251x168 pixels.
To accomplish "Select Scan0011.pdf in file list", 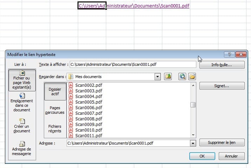I will [x=89, y=135].
